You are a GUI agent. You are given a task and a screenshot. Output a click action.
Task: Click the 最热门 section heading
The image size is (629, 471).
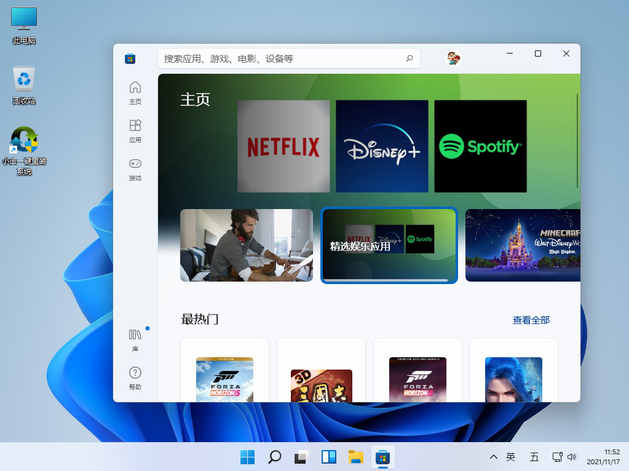[200, 319]
